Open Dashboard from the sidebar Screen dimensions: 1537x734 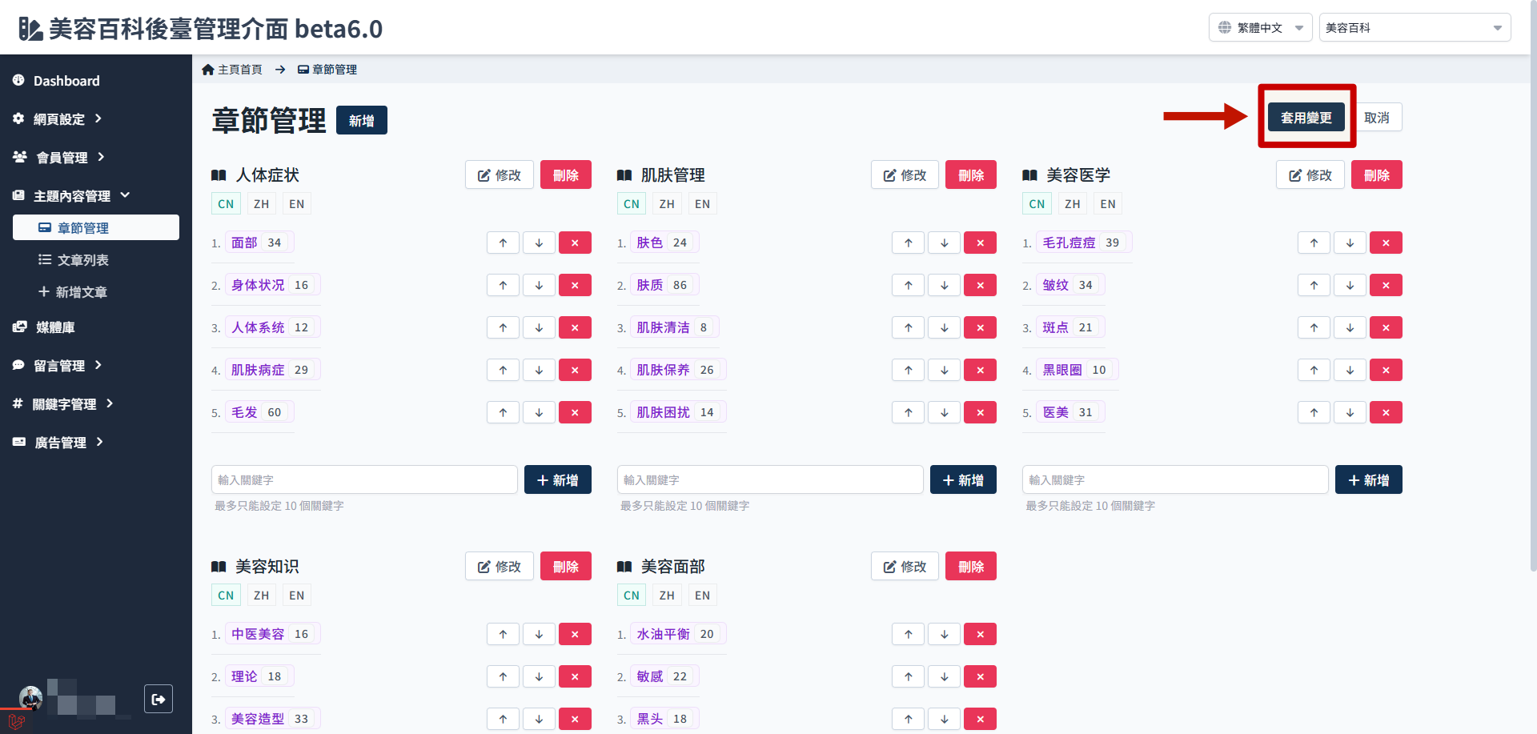tap(56, 80)
